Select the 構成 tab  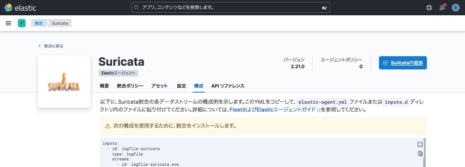[199, 86]
